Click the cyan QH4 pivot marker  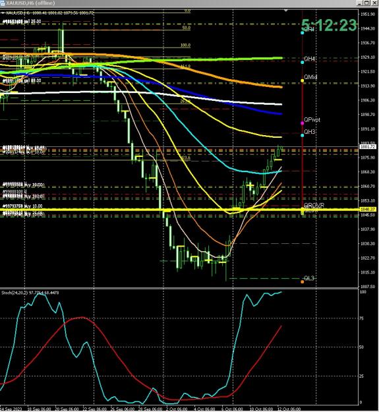point(303,62)
